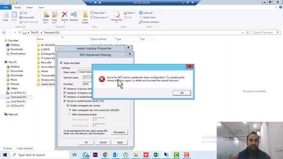Screen dimensions: 283x159
Task: Expand the Open dropdown arrow in ribbon
Action: pyautogui.click(x=135, y=13)
